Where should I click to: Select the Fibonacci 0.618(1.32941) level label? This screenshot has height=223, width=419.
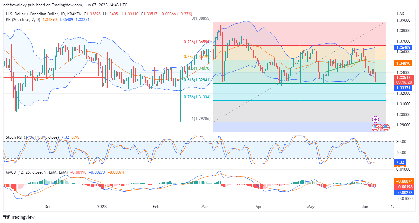(x=198, y=80)
